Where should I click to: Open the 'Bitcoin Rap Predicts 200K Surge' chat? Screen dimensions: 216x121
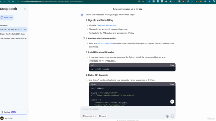12,34
